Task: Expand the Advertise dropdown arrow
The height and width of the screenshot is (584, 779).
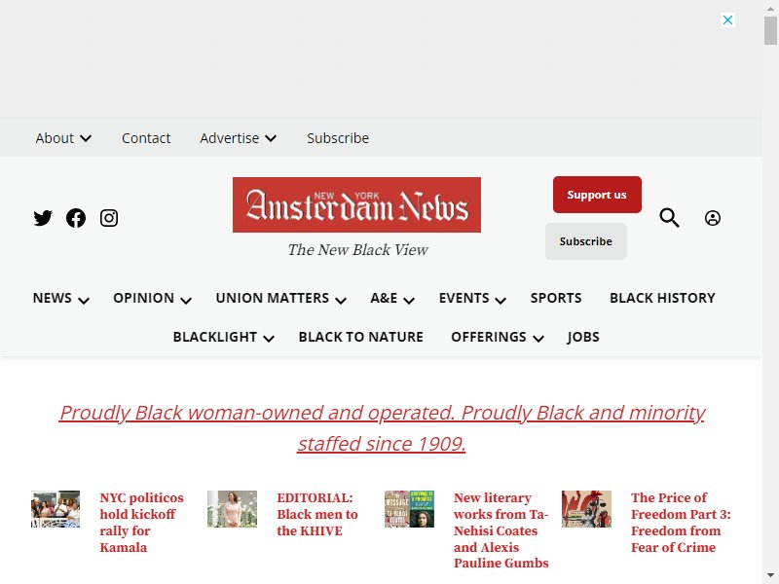Action: [x=271, y=138]
